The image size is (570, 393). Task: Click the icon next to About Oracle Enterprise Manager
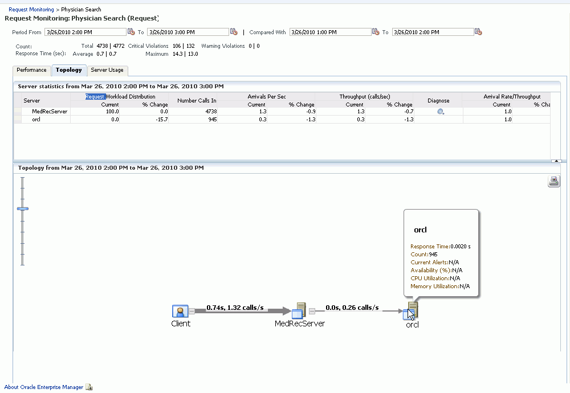pos(89,387)
